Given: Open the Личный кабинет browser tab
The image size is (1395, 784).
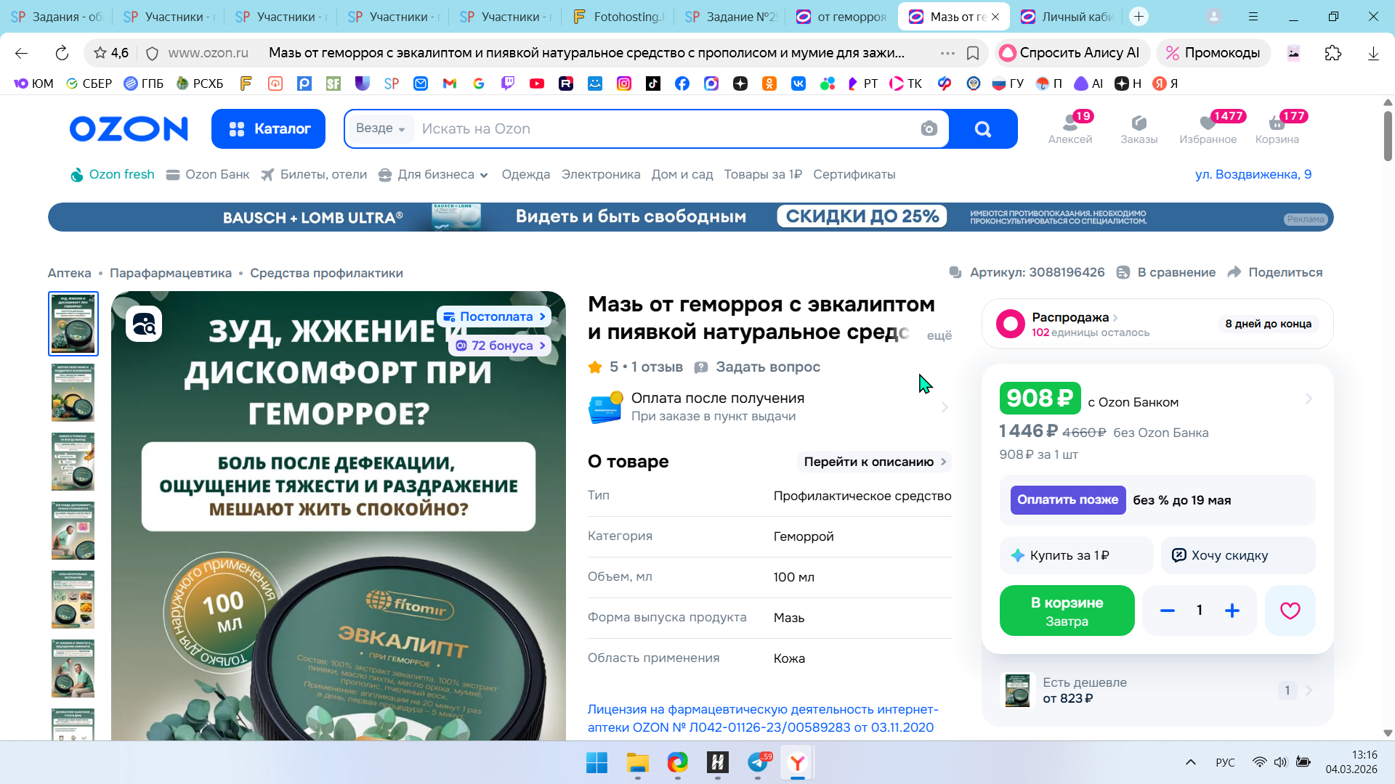Looking at the screenshot, I should [x=1068, y=17].
